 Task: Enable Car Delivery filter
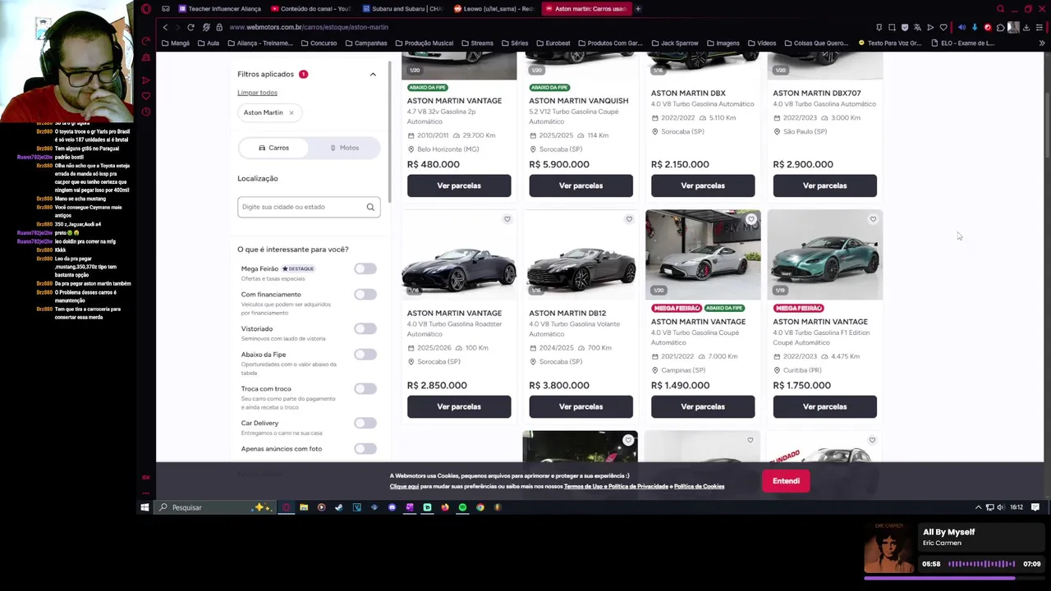(x=365, y=424)
